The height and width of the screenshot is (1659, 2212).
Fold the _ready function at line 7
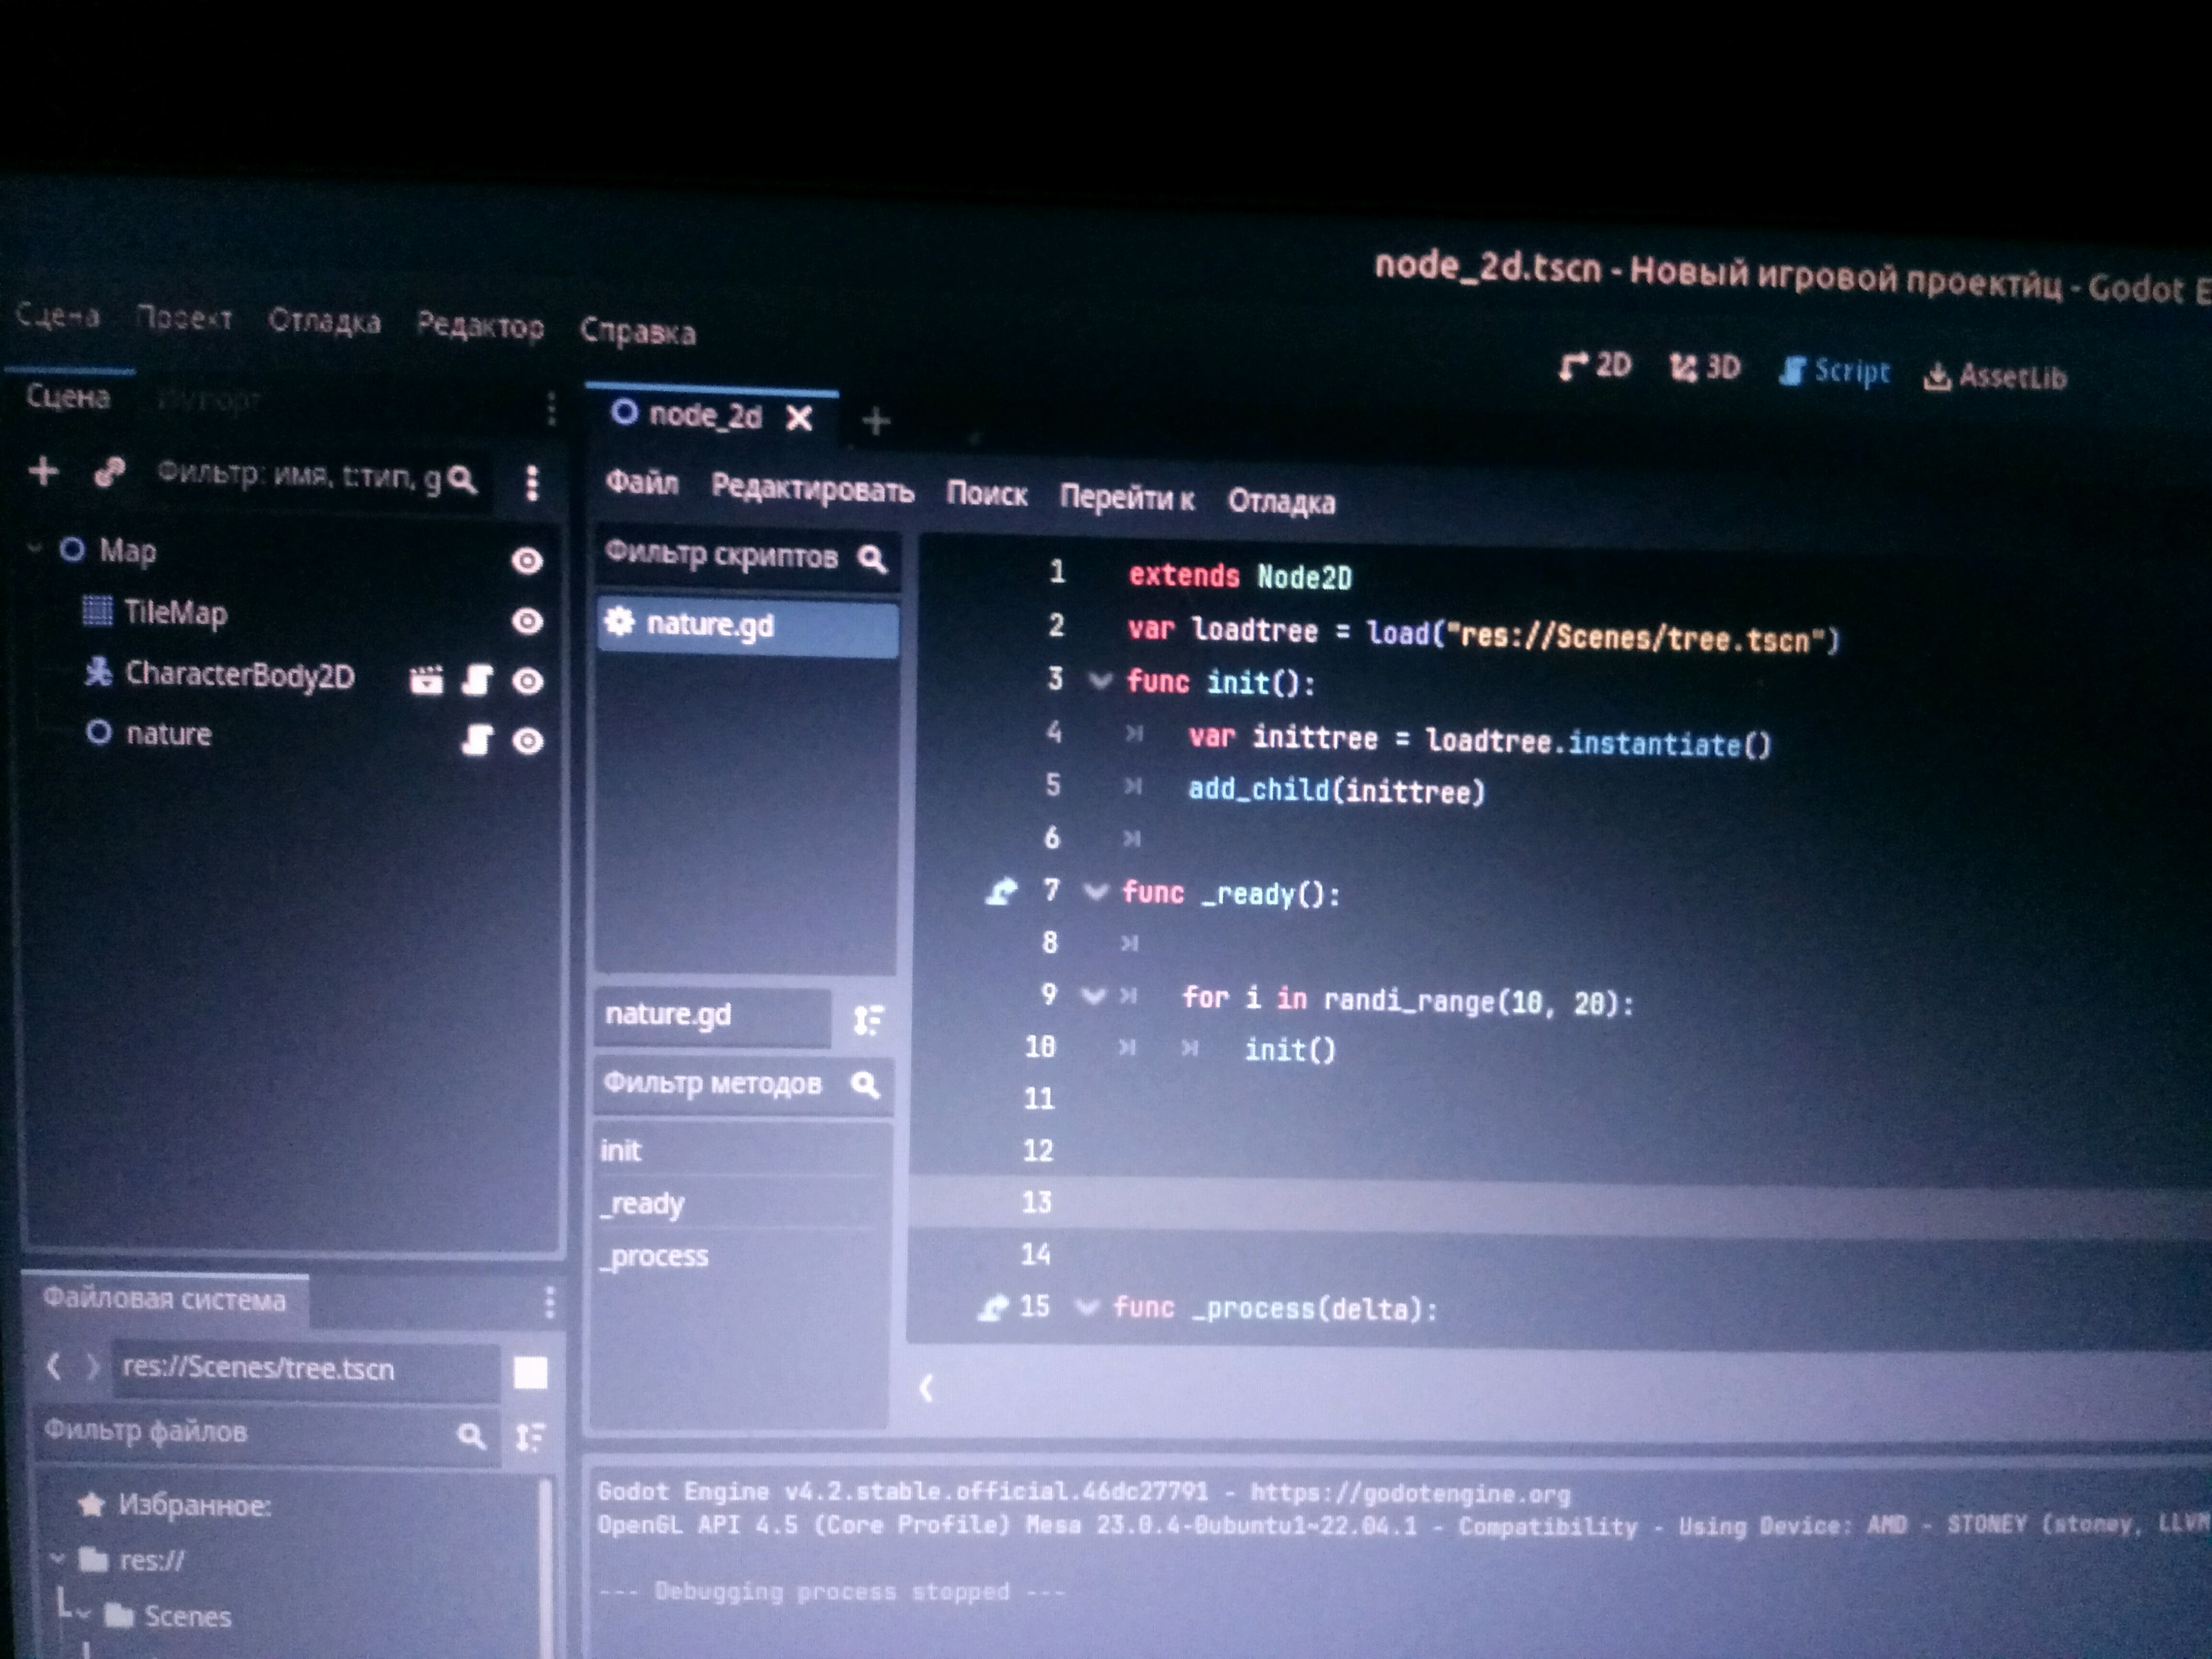tap(1096, 891)
